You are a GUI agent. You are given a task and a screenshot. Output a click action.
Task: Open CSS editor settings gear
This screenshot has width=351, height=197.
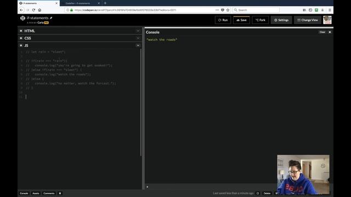(21, 38)
